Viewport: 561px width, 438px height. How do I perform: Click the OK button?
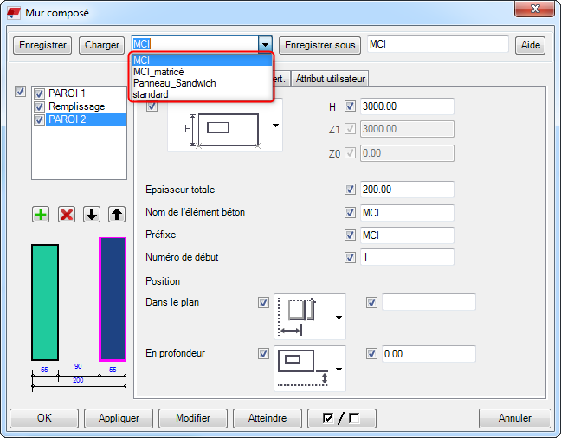pyautogui.click(x=44, y=418)
